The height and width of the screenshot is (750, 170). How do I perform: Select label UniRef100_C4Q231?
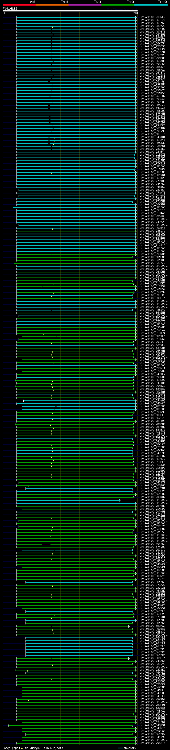(x=152, y=725)
